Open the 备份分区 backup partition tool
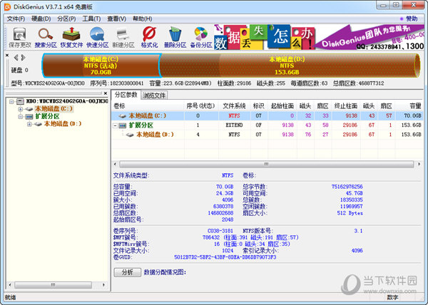The height and width of the screenshot is (305, 428). coord(201,38)
